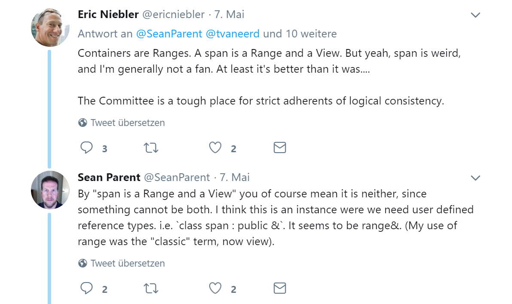Open the '7. Mai' timestamp of Sean's tweet
The width and height of the screenshot is (512, 304).
point(235,177)
